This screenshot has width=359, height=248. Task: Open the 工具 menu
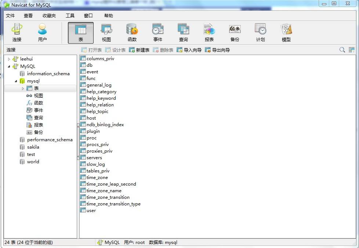coord(70,15)
